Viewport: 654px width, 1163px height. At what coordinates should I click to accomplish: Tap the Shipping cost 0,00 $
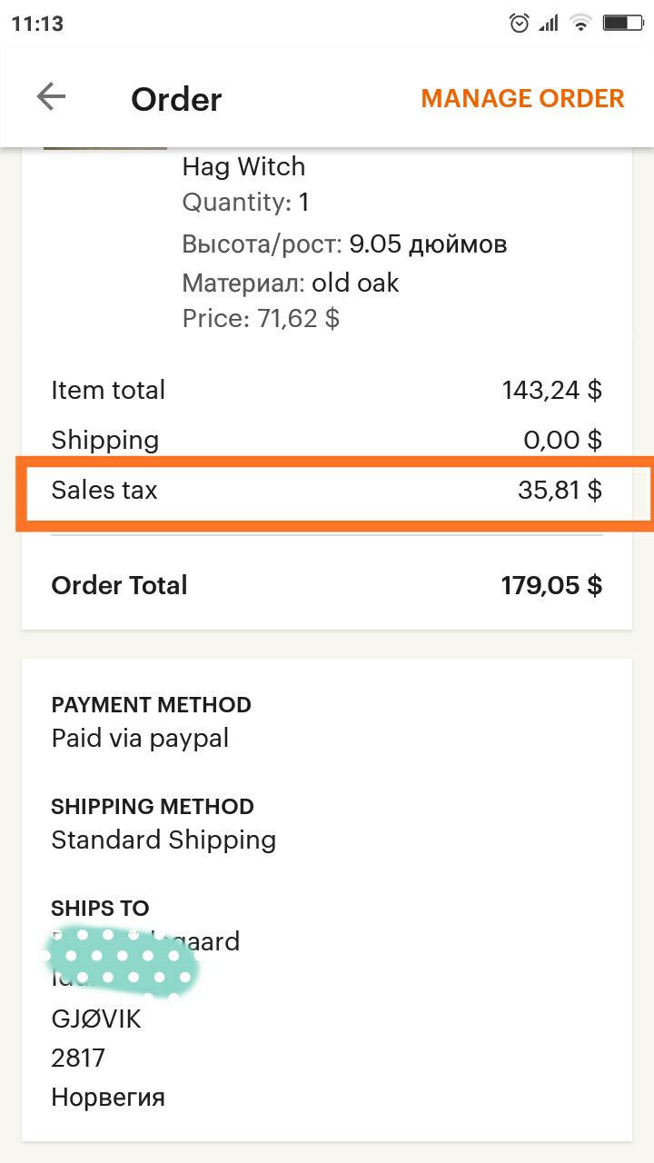point(562,441)
